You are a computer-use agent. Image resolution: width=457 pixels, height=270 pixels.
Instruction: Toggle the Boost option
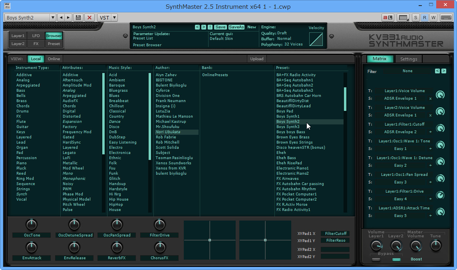coord(416,259)
